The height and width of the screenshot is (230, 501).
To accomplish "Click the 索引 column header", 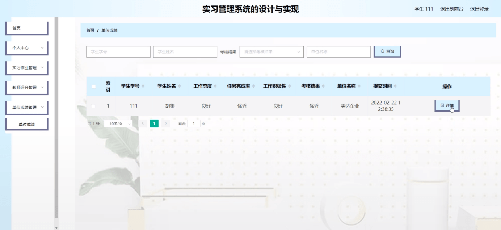I will [108, 87].
